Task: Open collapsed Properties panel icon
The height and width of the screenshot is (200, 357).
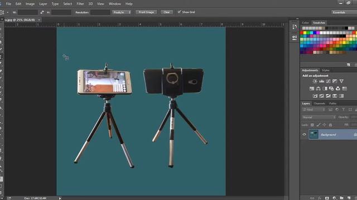Action: [x=295, y=37]
